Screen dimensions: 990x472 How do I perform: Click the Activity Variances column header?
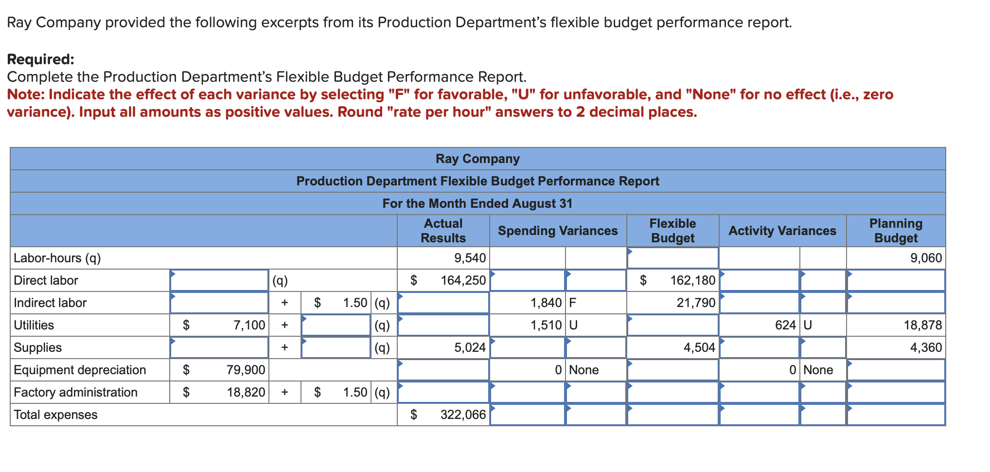point(782,231)
